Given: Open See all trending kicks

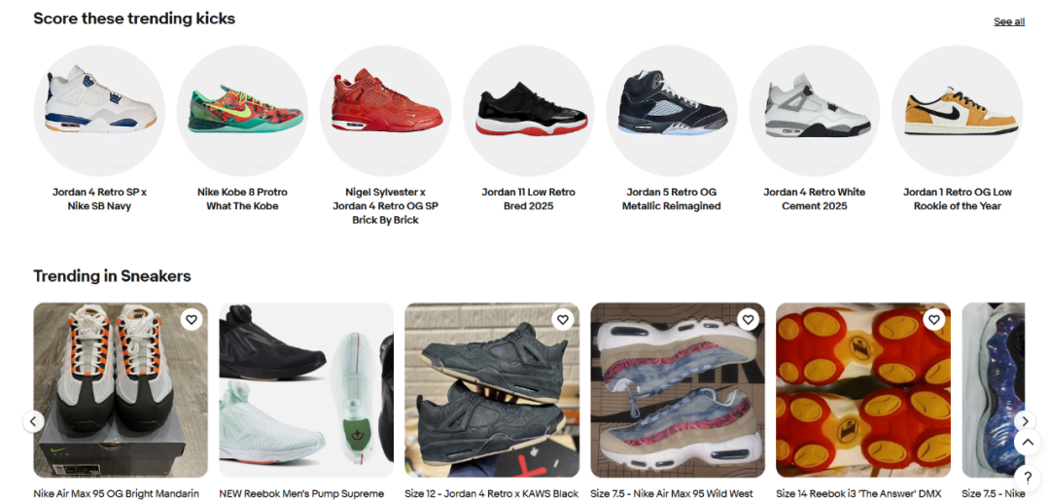Looking at the screenshot, I should (x=1008, y=21).
